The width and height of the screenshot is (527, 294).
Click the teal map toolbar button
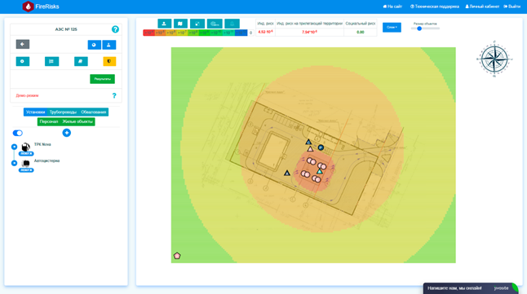click(180, 24)
